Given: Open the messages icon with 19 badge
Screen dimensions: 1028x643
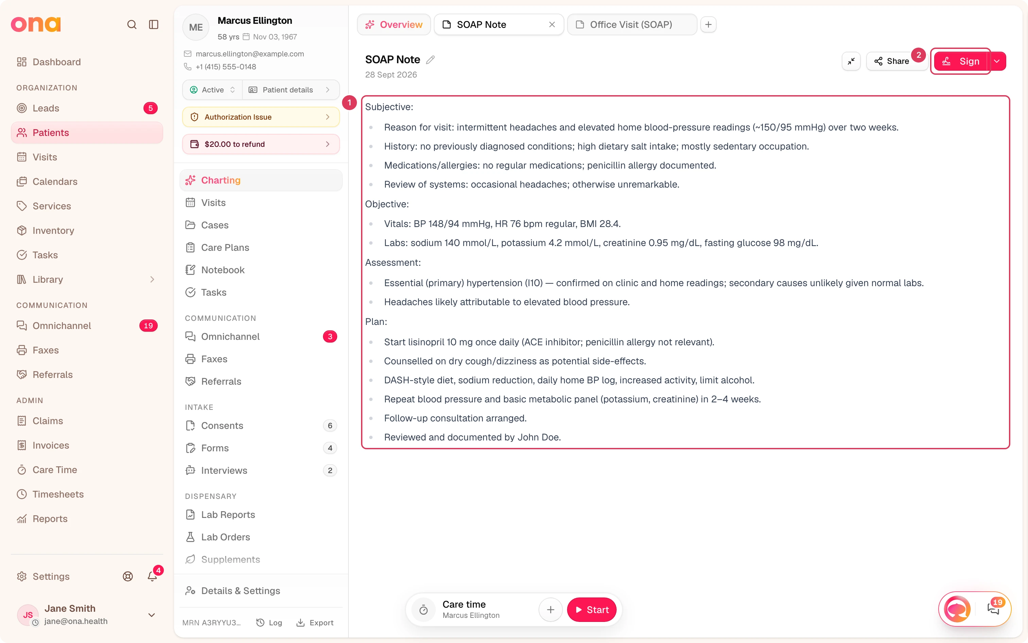Looking at the screenshot, I should 994,609.
